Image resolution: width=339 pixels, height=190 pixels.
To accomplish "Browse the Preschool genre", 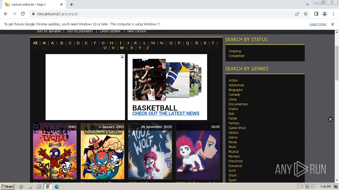I will (x=235, y=161).
